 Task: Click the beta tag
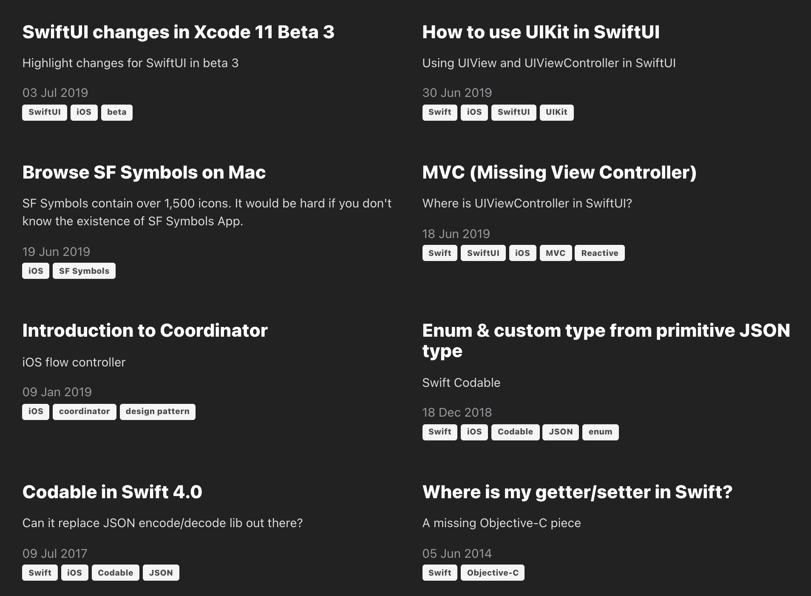(x=116, y=112)
